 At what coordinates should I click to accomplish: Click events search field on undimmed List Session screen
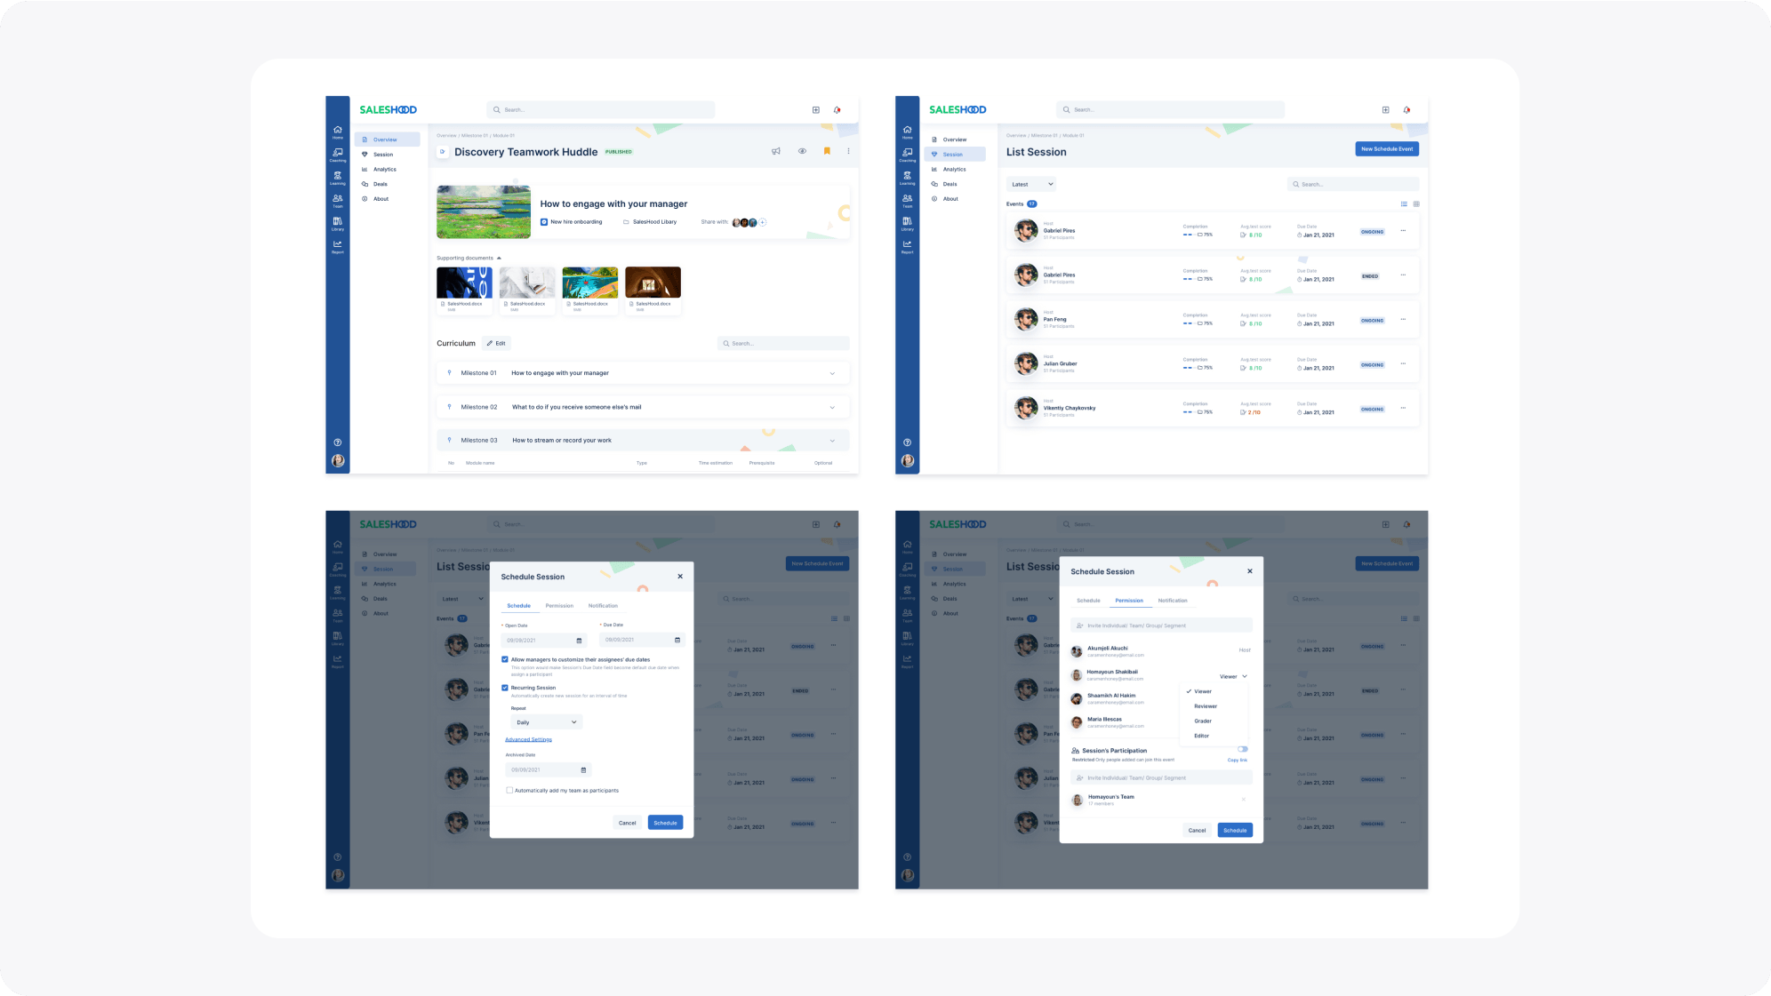point(1353,184)
